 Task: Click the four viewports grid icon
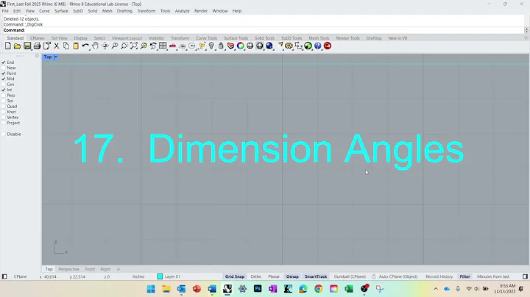[163, 46]
